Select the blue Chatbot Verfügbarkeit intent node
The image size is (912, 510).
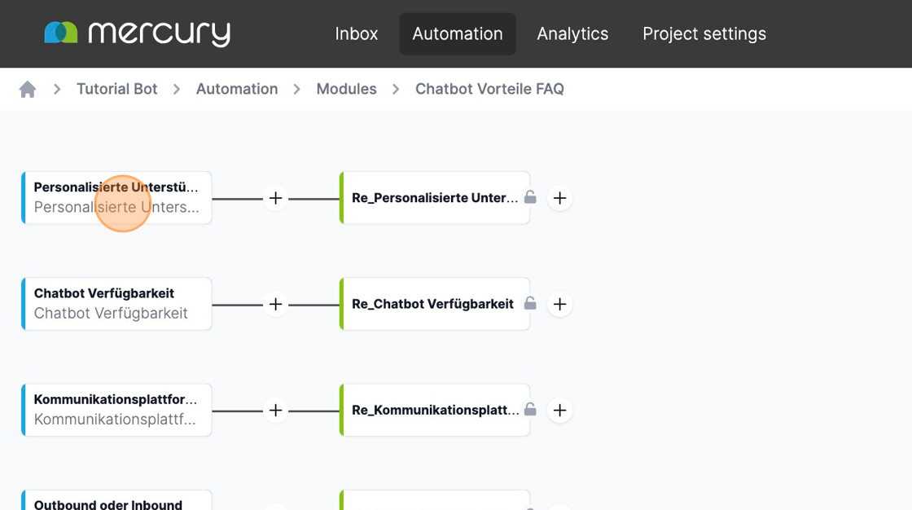116,304
